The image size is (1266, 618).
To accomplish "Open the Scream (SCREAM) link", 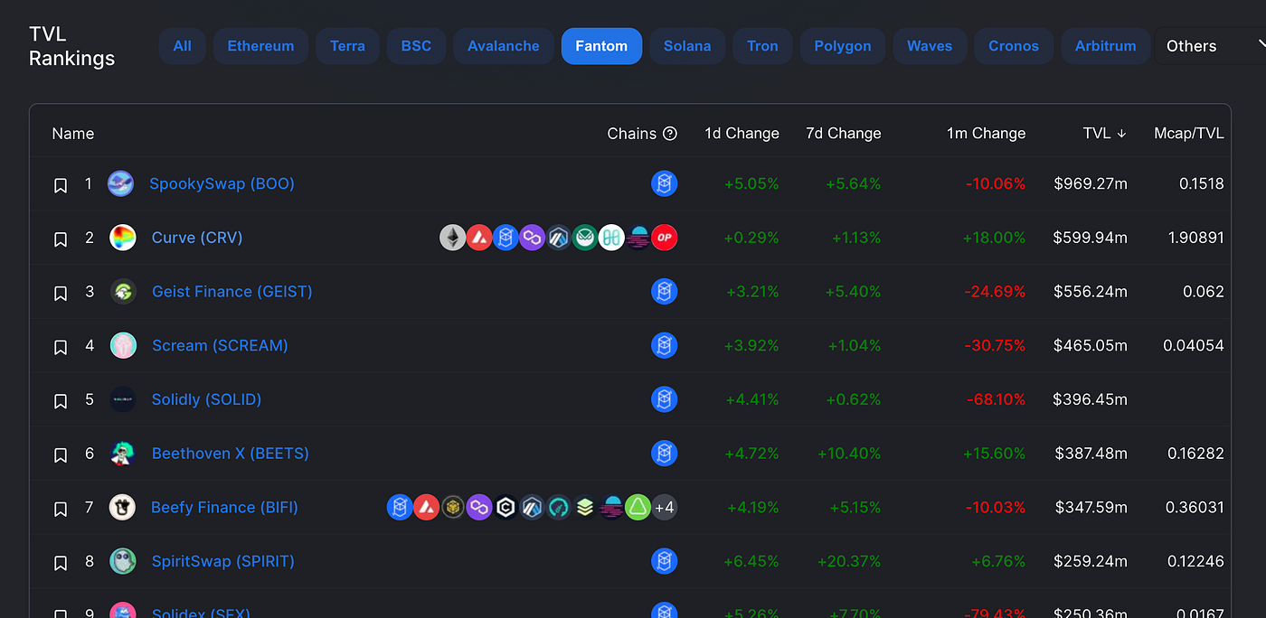I will (x=220, y=345).
